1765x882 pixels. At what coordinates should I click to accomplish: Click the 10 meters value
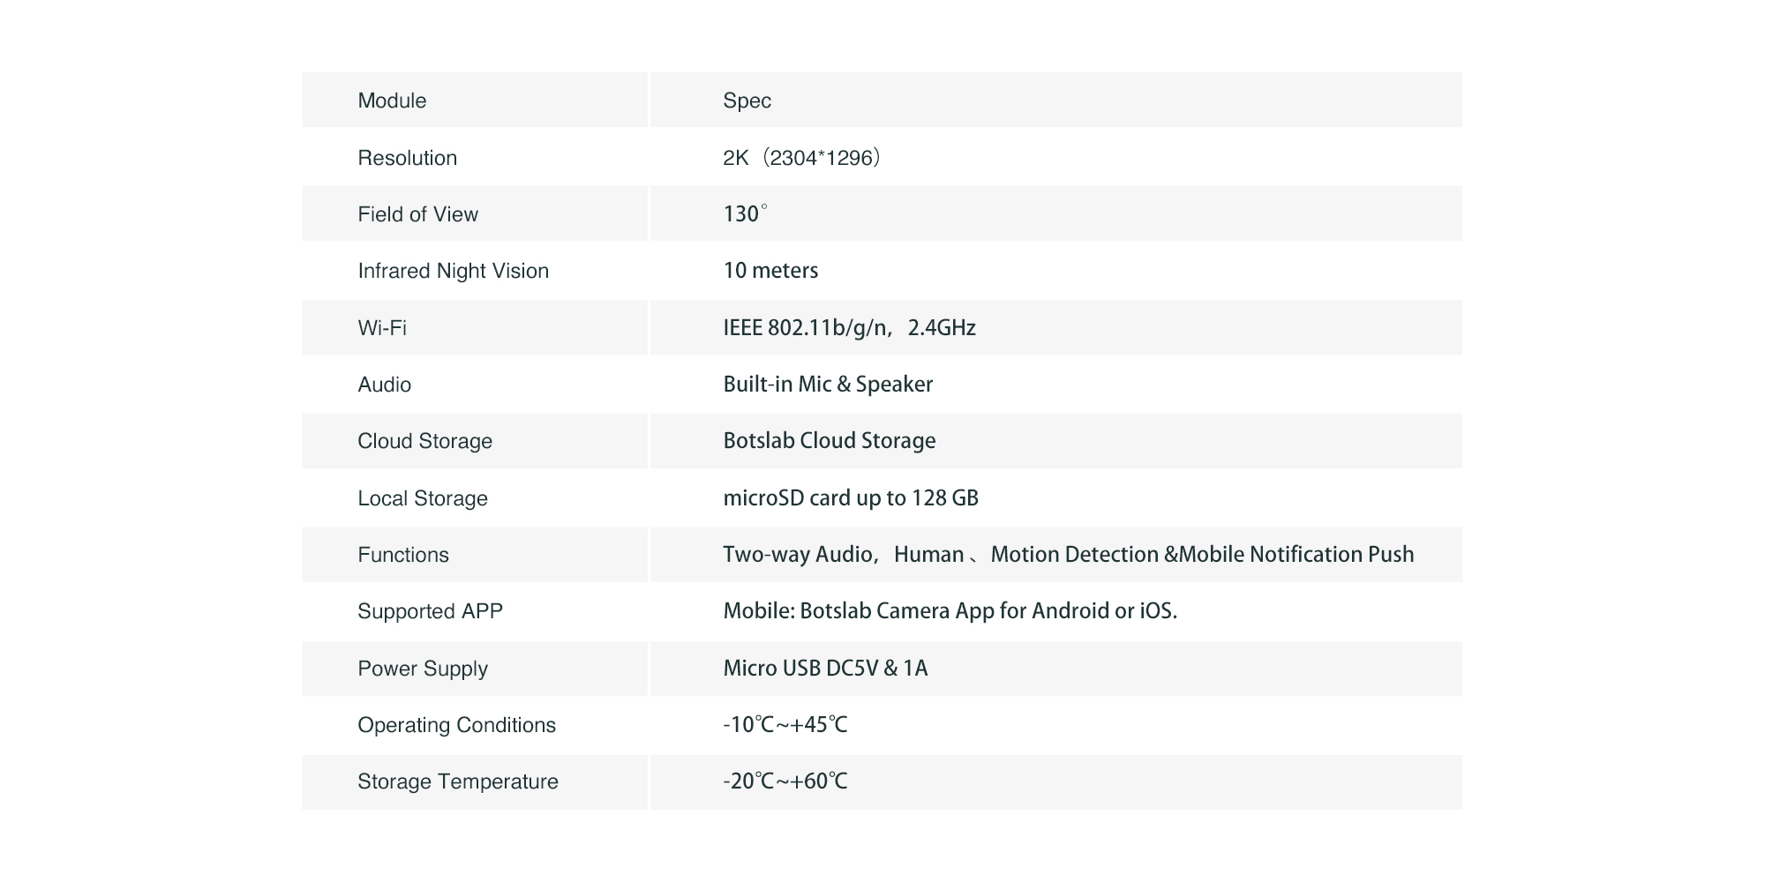coord(770,271)
